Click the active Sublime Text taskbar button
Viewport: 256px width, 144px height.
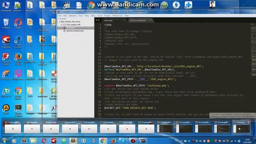click(x=73, y=141)
